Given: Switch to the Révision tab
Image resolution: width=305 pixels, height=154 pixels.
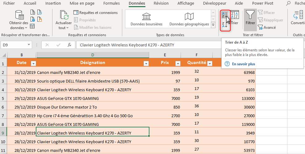Looking at the screenshot, I should [161, 3].
